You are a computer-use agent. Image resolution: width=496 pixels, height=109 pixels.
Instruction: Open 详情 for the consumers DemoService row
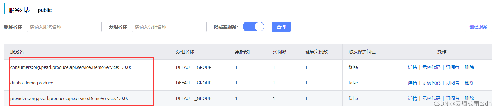click(412, 67)
